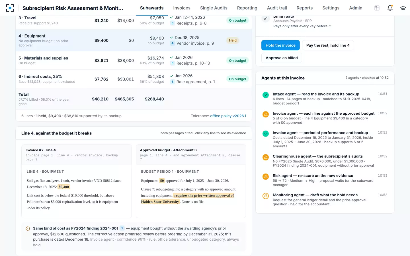Screen dimensions: 410x256
Task: Open the Single Audits tab
Action: pos(214,8)
